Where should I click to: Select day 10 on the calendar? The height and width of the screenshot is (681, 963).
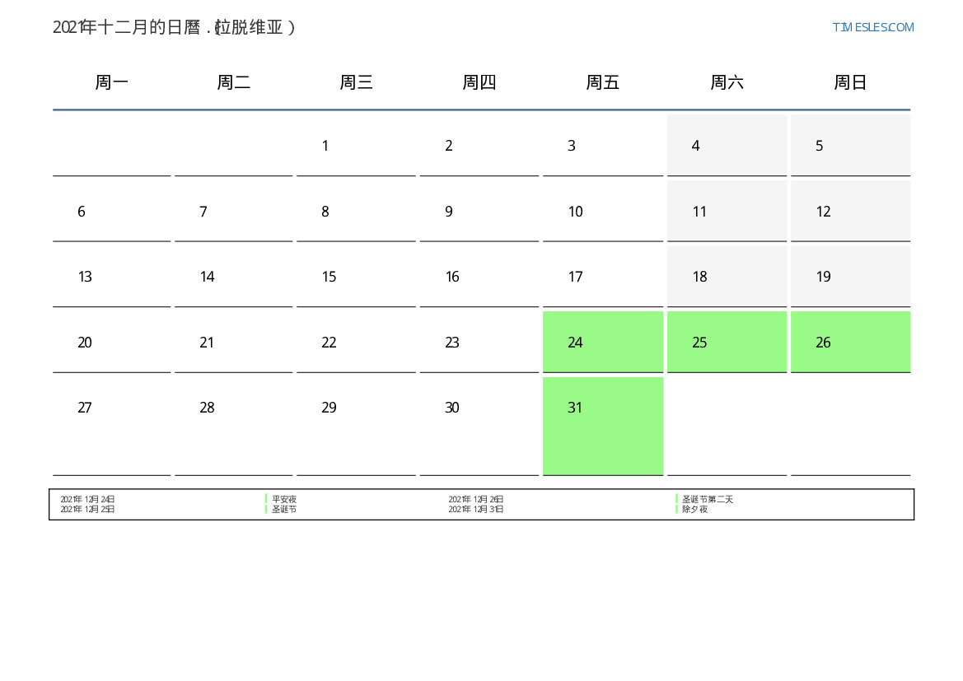coord(602,212)
